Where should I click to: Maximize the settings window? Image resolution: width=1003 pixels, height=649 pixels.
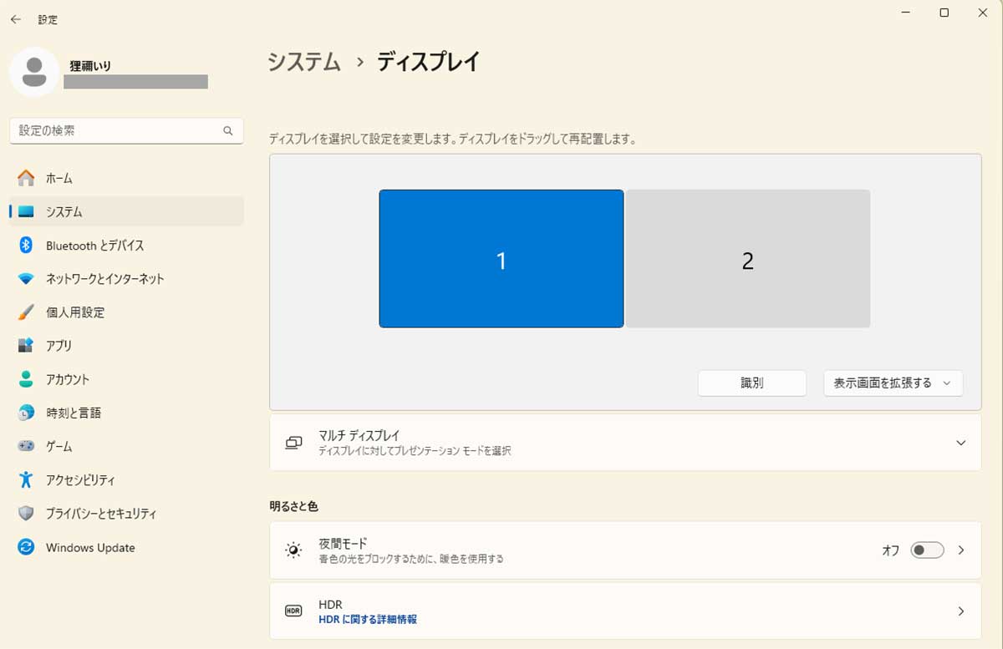944,13
